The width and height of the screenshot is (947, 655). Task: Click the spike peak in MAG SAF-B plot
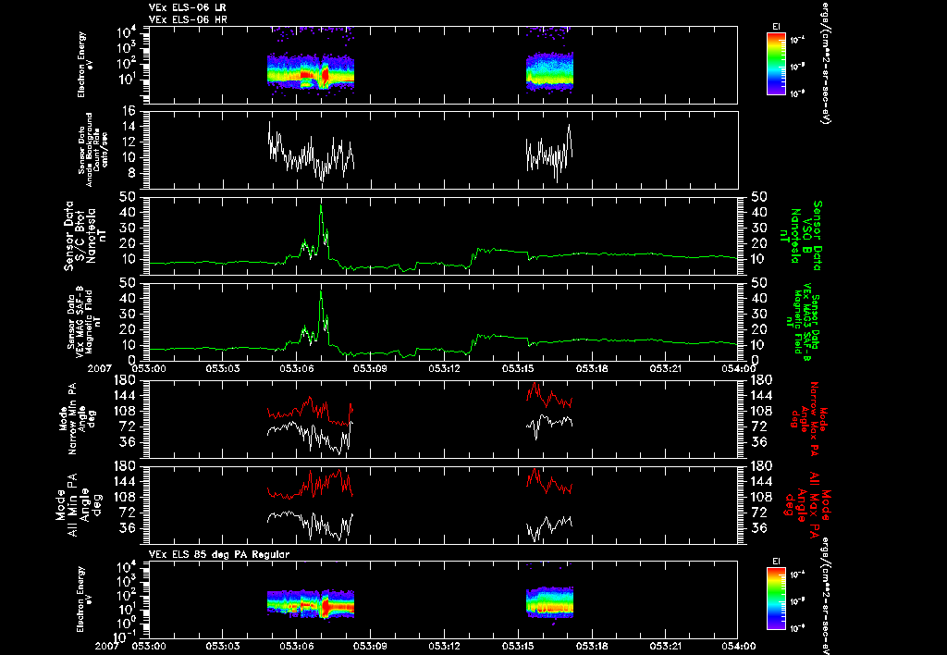click(321, 292)
